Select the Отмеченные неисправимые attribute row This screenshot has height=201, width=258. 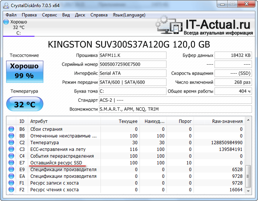click(x=126, y=136)
